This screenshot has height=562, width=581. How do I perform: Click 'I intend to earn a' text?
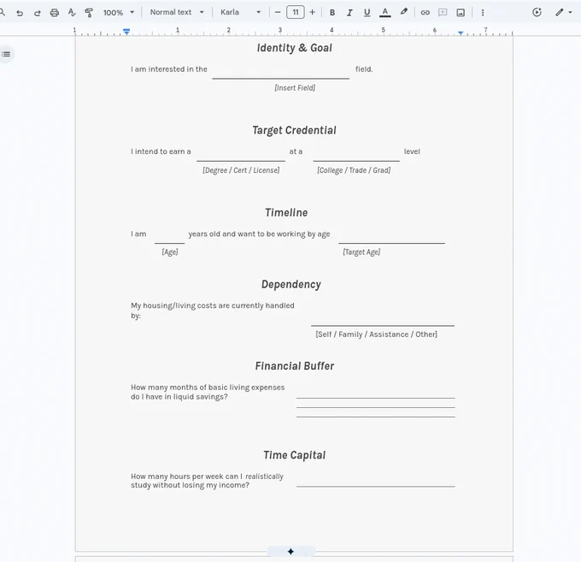[161, 151]
